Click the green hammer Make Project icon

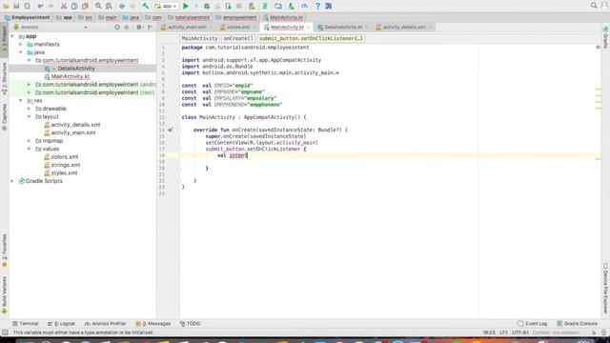pos(146,6)
